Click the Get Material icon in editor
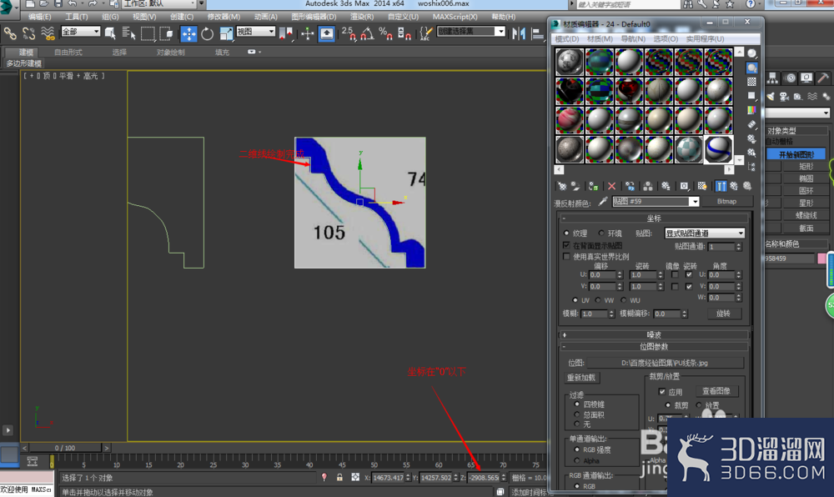 [562, 186]
